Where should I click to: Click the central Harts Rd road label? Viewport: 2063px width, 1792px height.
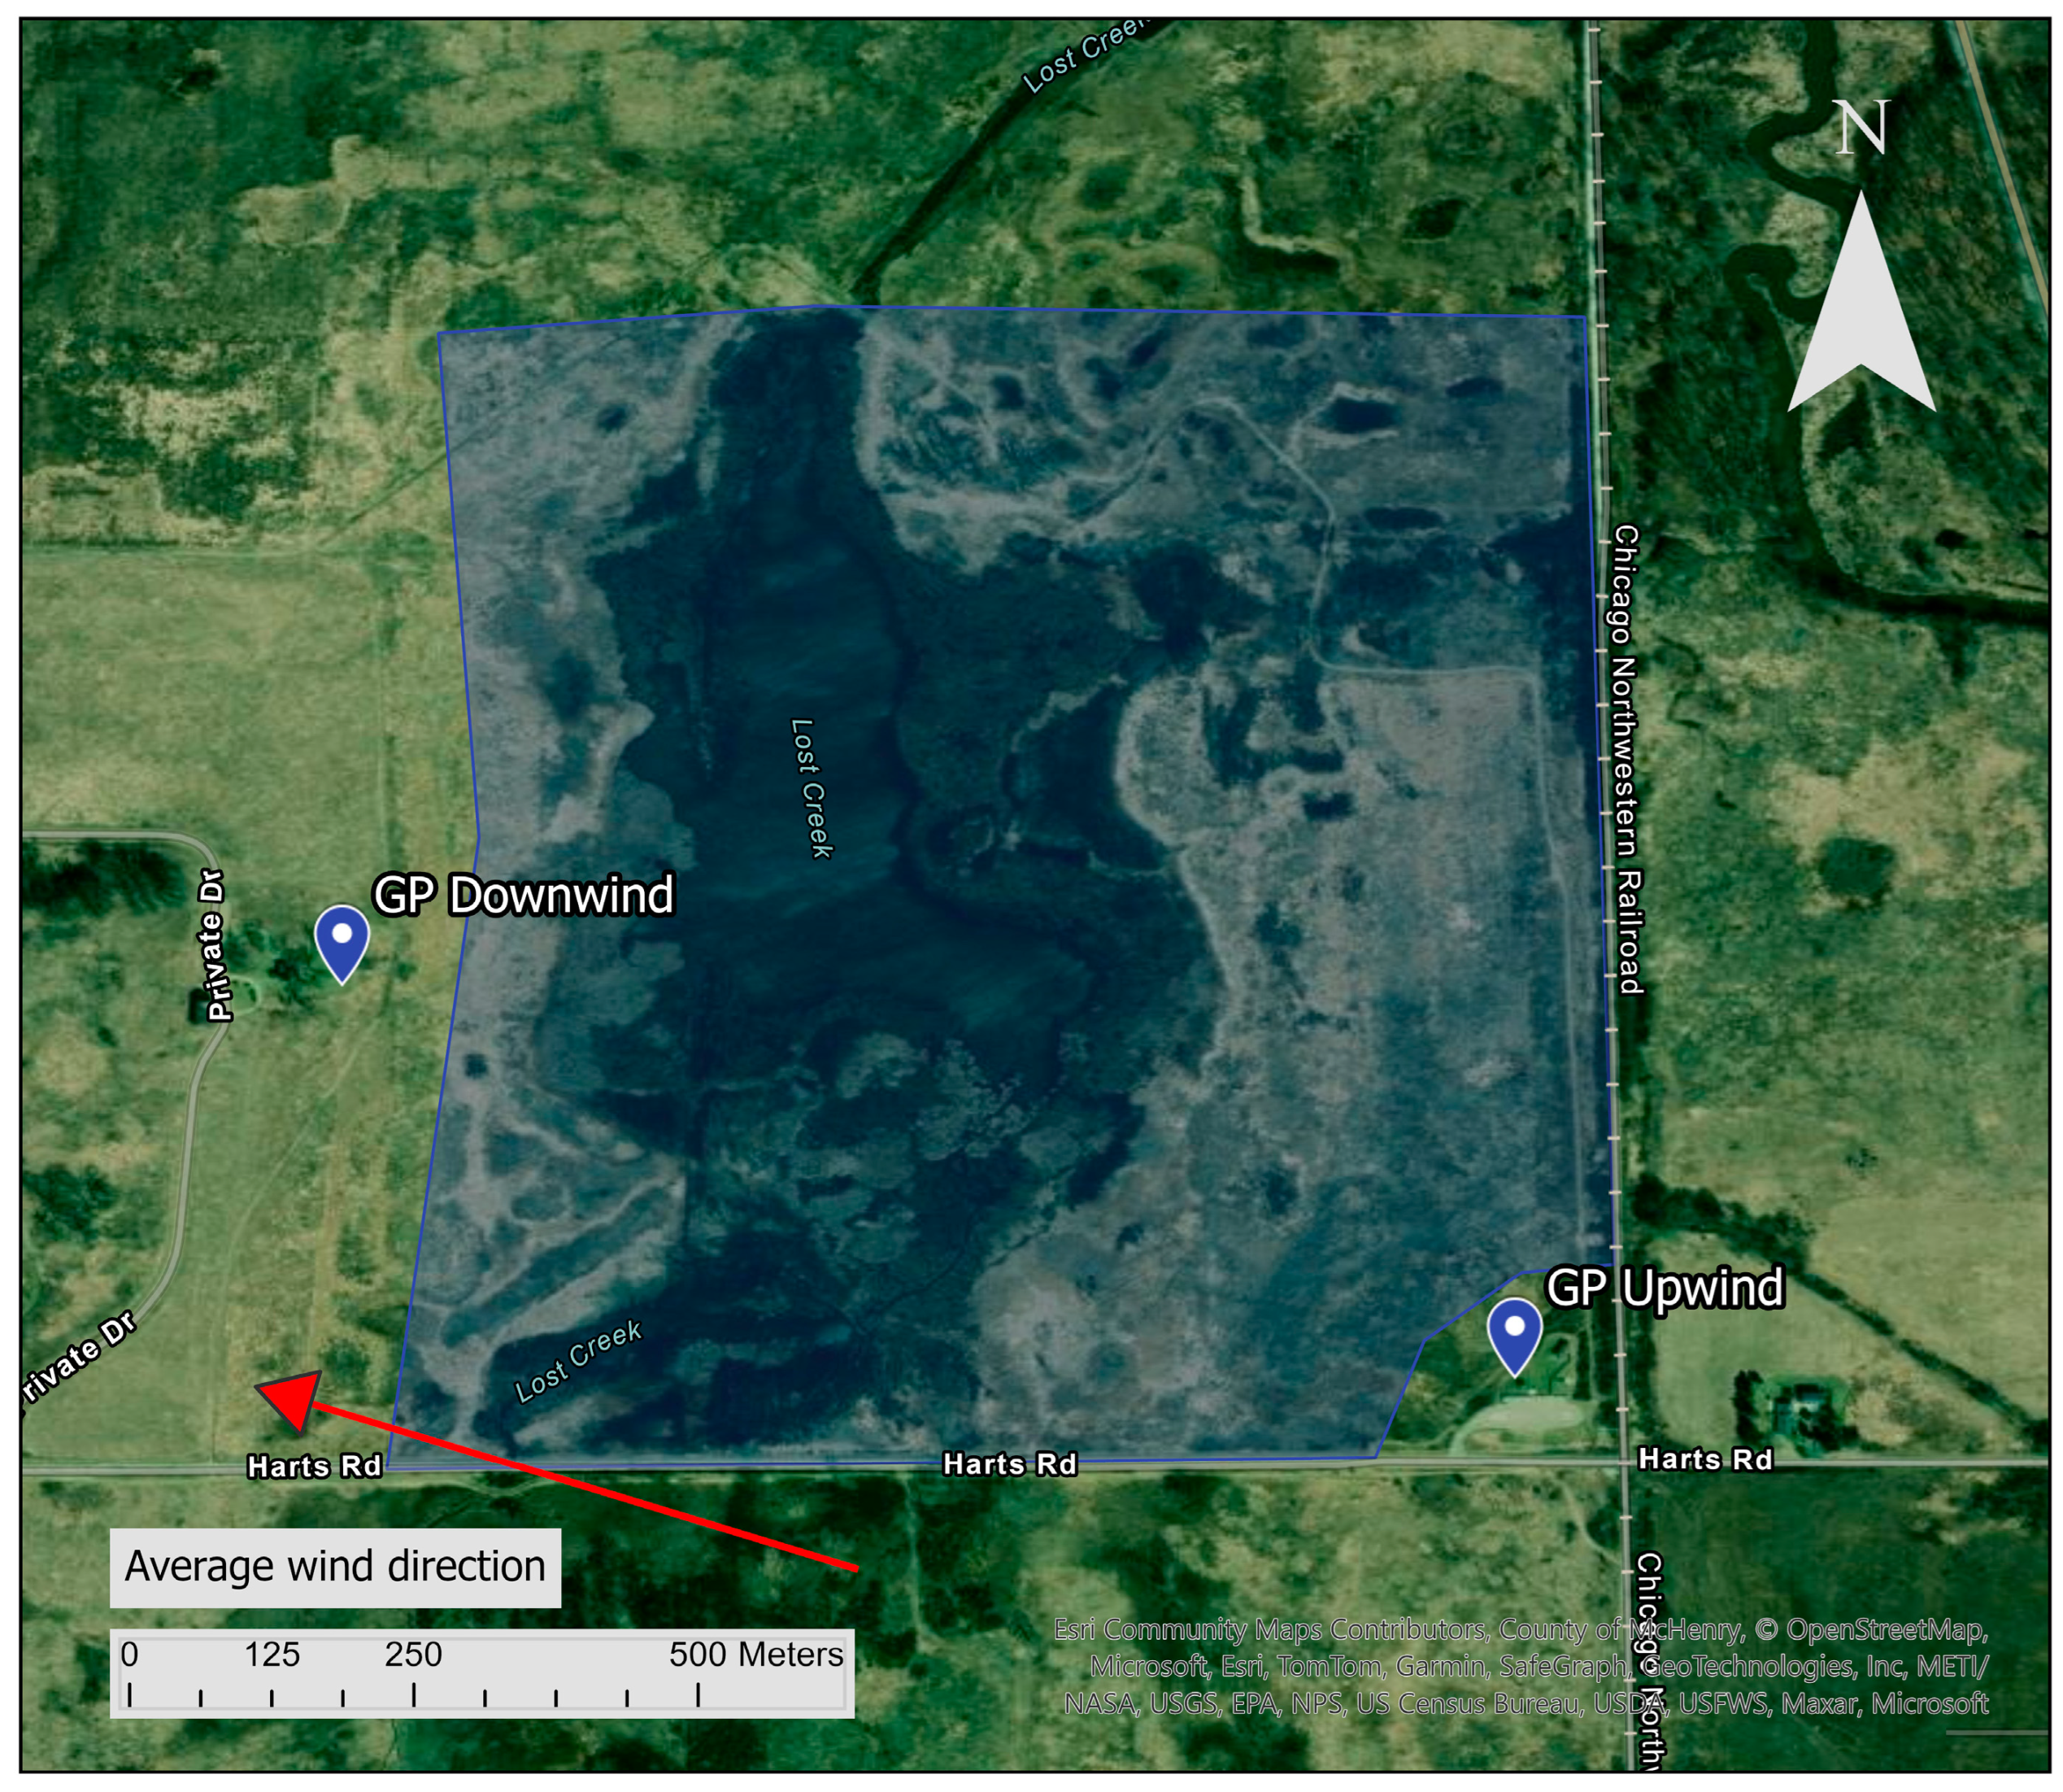click(1009, 1464)
